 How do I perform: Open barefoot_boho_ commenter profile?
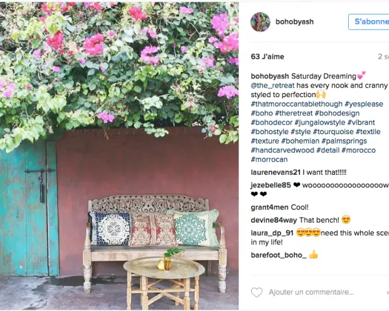click(279, 255)
